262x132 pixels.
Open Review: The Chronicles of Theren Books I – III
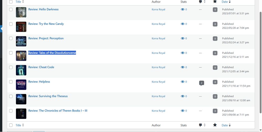coord(58,110)
